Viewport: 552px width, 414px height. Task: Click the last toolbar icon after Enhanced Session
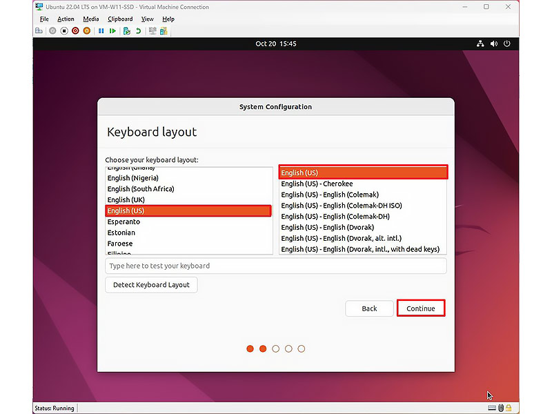pos(164,31)
